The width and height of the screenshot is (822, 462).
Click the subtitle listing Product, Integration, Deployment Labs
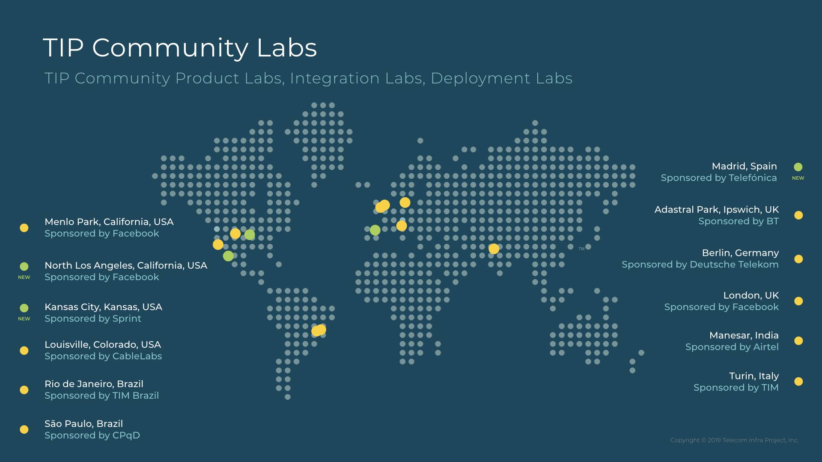point(308,78)
